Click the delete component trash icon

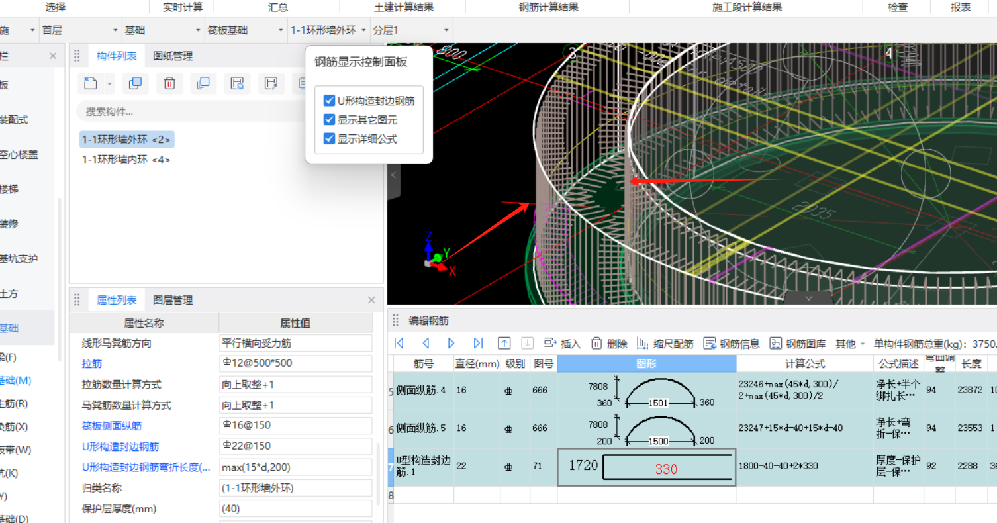pyautogui.click(x=169, y=83)
